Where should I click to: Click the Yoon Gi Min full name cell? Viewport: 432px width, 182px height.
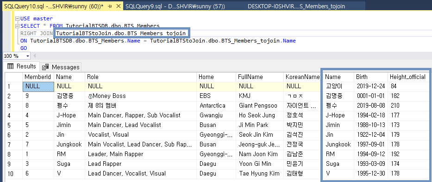pos(260,164)
